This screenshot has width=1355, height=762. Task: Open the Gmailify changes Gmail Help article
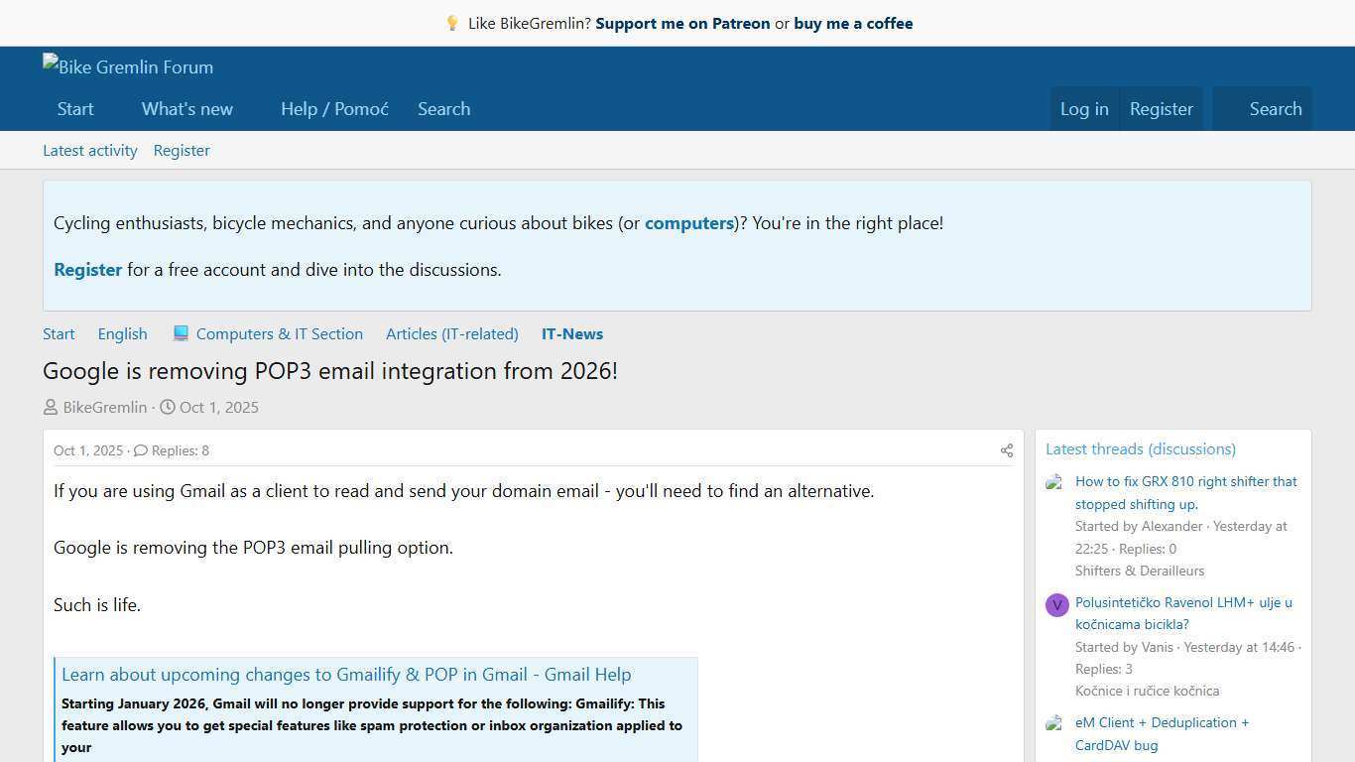[x=346, y=674]
